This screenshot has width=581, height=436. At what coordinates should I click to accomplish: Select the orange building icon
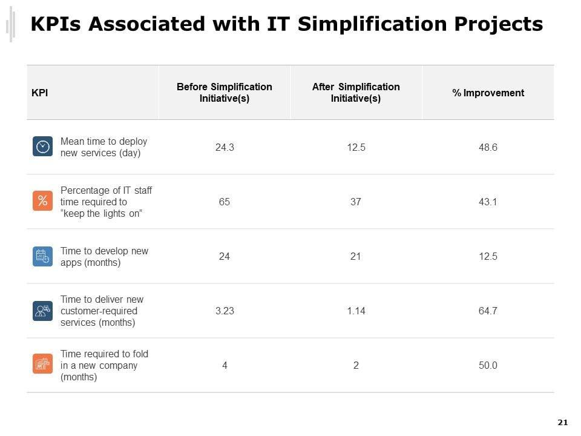click(x=42, y=365)
